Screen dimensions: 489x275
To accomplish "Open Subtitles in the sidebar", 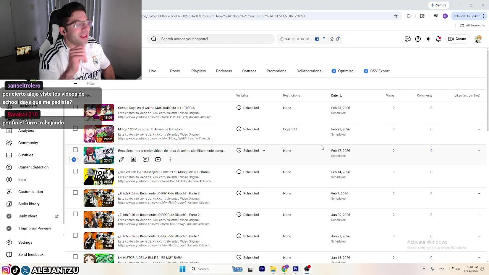I will coord(26,155).
